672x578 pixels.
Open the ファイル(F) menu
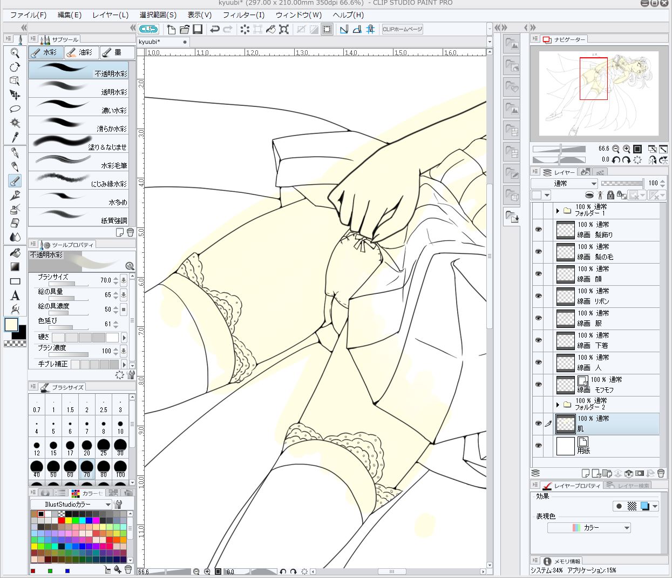coord(28,15)
